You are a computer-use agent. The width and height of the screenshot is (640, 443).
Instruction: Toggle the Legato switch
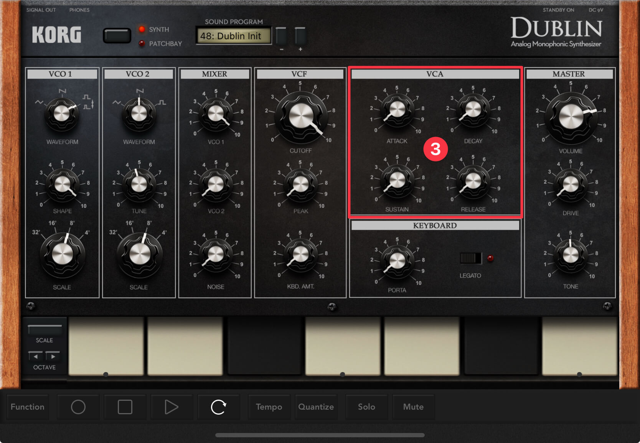(x=470, y=259)
